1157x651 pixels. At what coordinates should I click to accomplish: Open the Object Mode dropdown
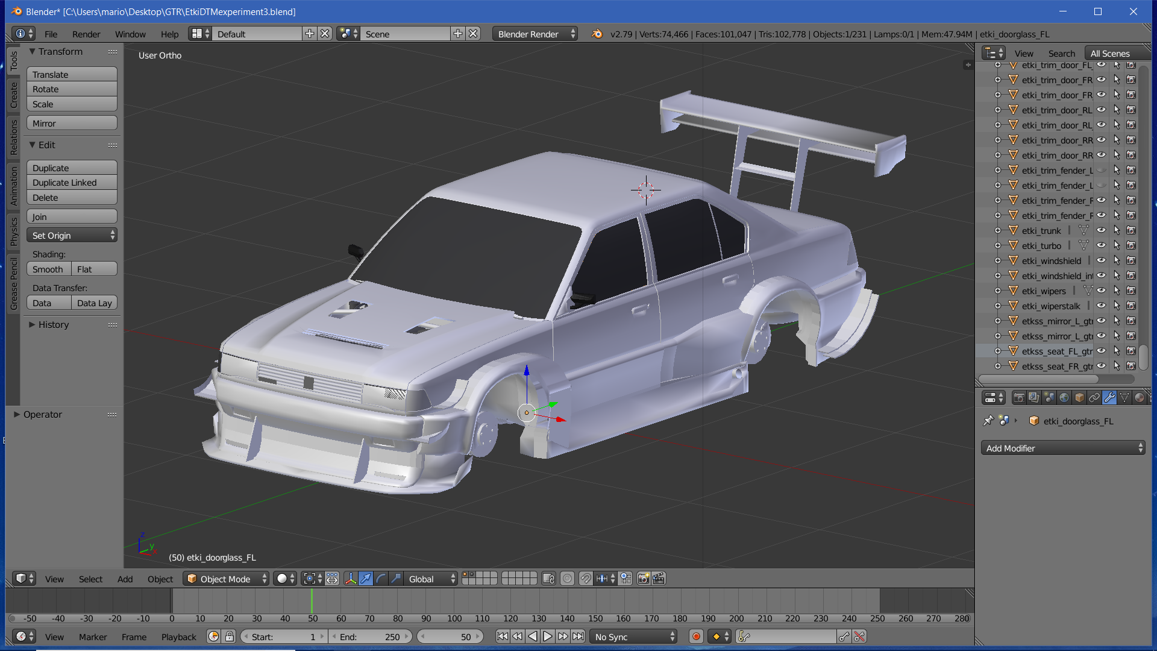[226, 579]
